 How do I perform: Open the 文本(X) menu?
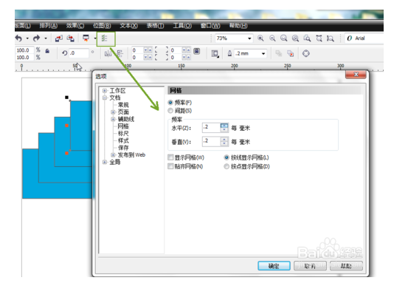point(128,26)
